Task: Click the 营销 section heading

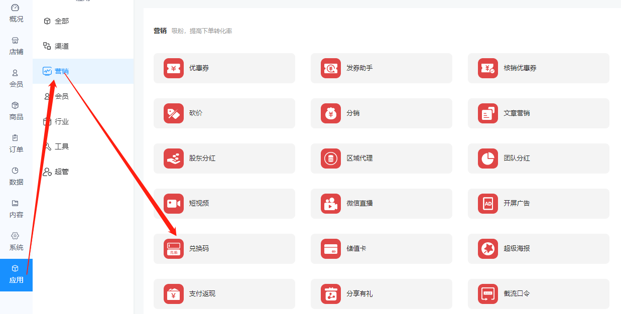Action: 160,31
